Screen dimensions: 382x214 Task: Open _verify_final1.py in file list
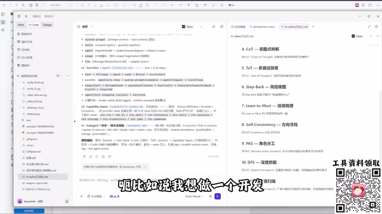click(x=35, y=83)
